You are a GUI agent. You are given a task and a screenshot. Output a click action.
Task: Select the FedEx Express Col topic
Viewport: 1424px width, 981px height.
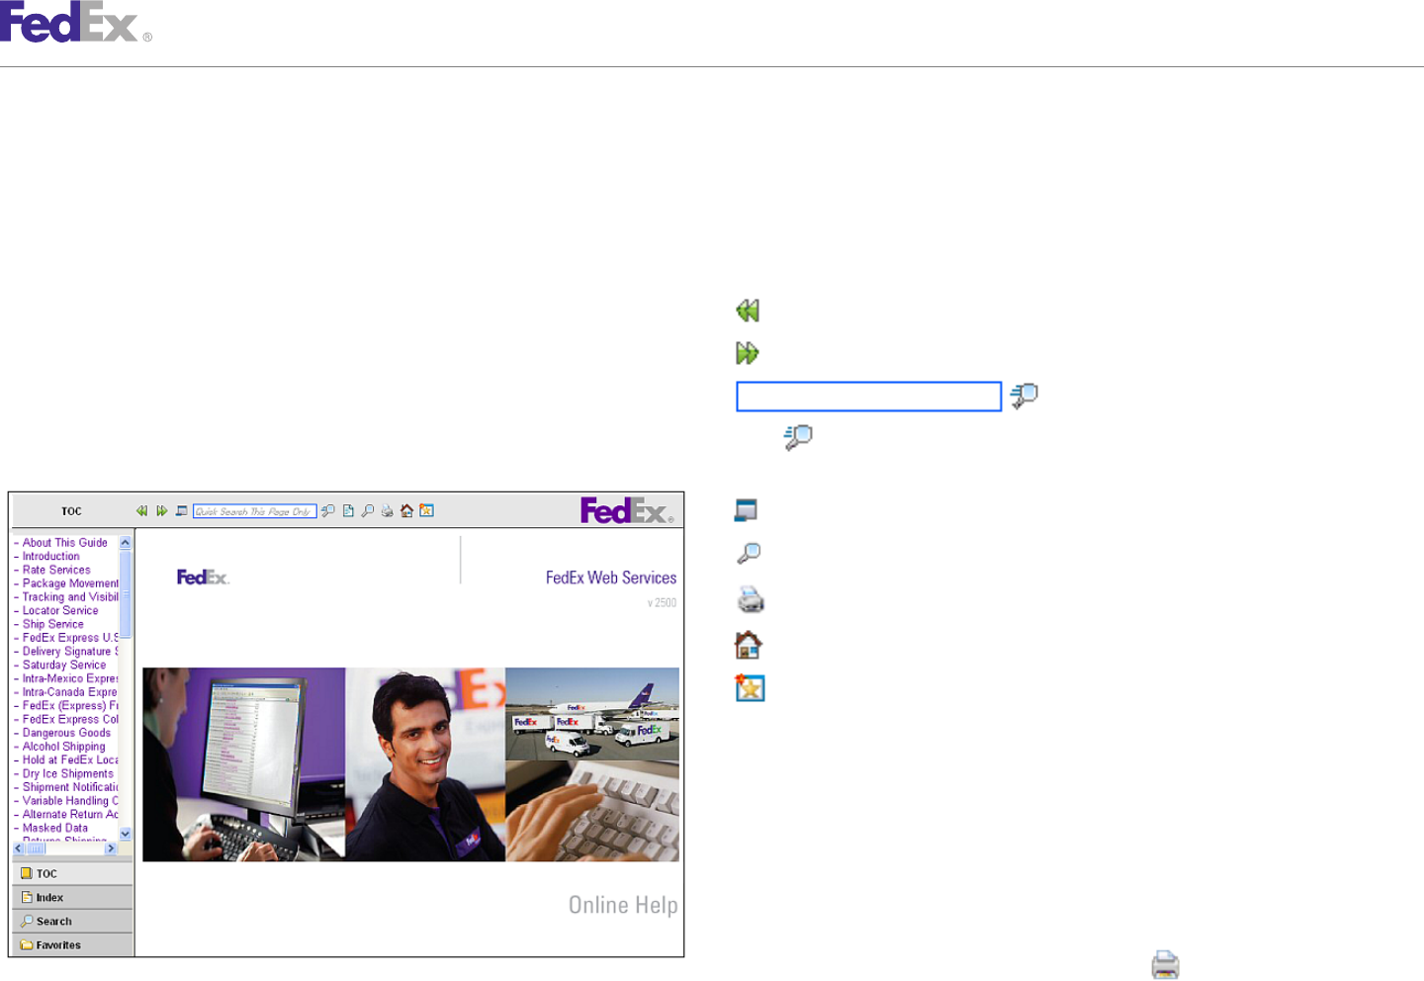click(x=70, y=720)
